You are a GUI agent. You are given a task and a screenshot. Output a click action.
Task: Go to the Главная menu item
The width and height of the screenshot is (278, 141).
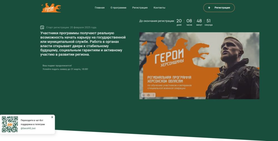tap(100, 8)
